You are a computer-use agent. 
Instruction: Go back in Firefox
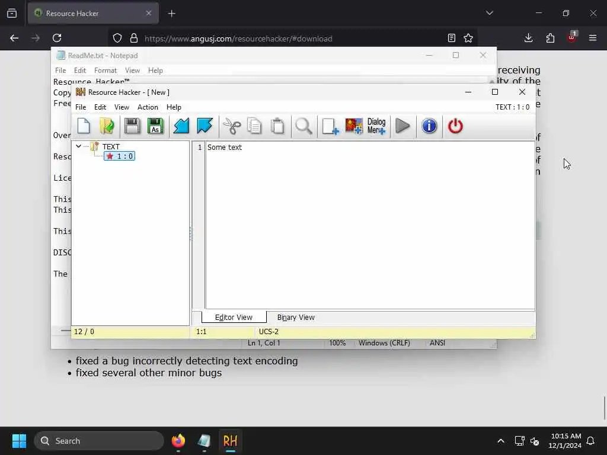pos(14,38)
